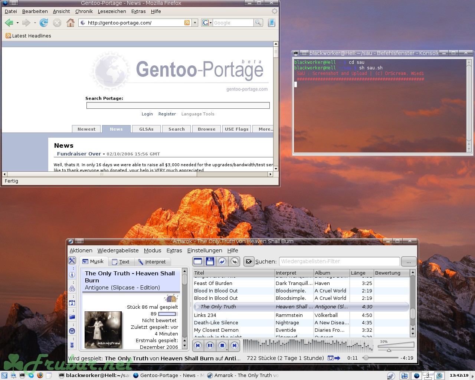
Task: Click the Register link
Action: point(167,114)
